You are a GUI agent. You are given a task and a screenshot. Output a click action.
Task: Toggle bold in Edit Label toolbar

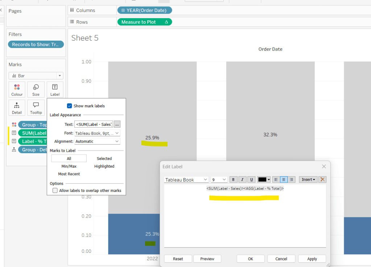[234, 180]
